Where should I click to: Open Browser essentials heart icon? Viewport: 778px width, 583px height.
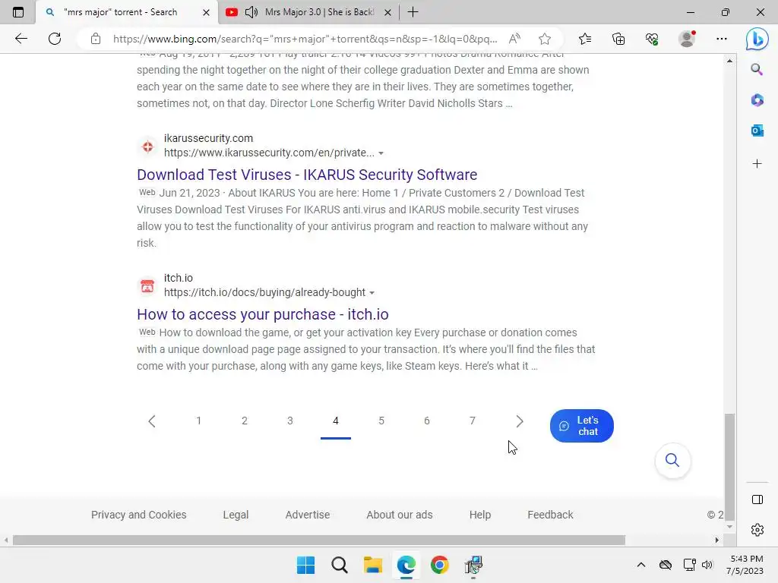(652, 39)
